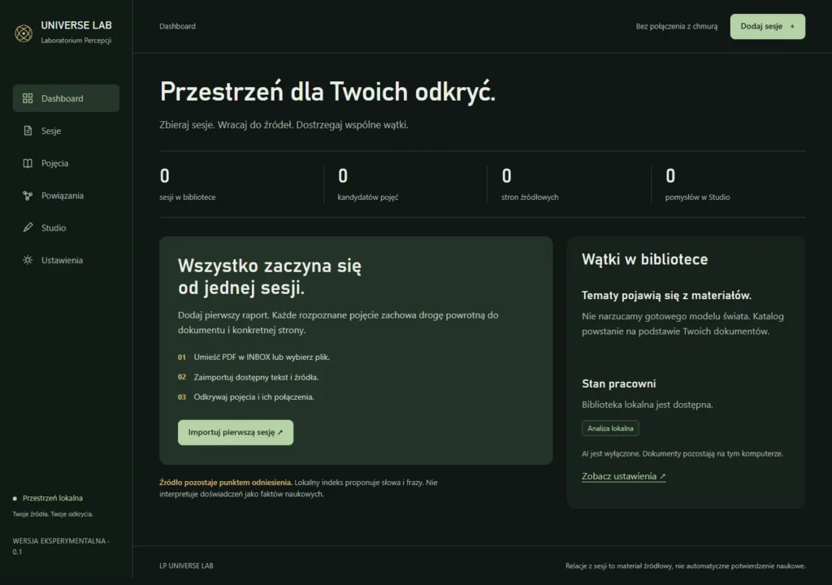Click the Studio pencil icon
Viewport: 832px width, 585px height.
(x=28, y=227)
